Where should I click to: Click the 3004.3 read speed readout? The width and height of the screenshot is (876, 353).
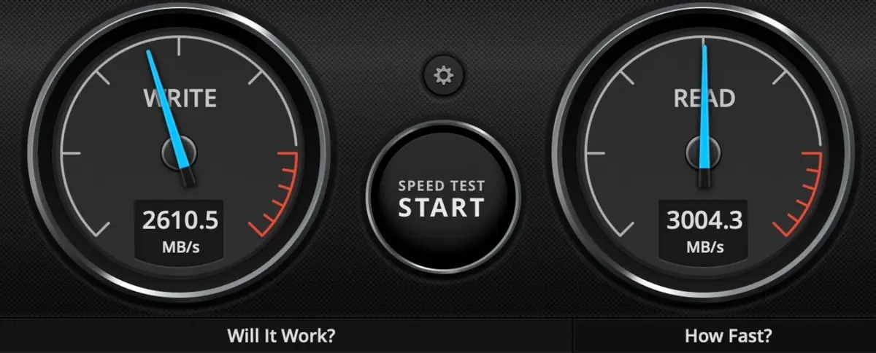pos(704,220)
